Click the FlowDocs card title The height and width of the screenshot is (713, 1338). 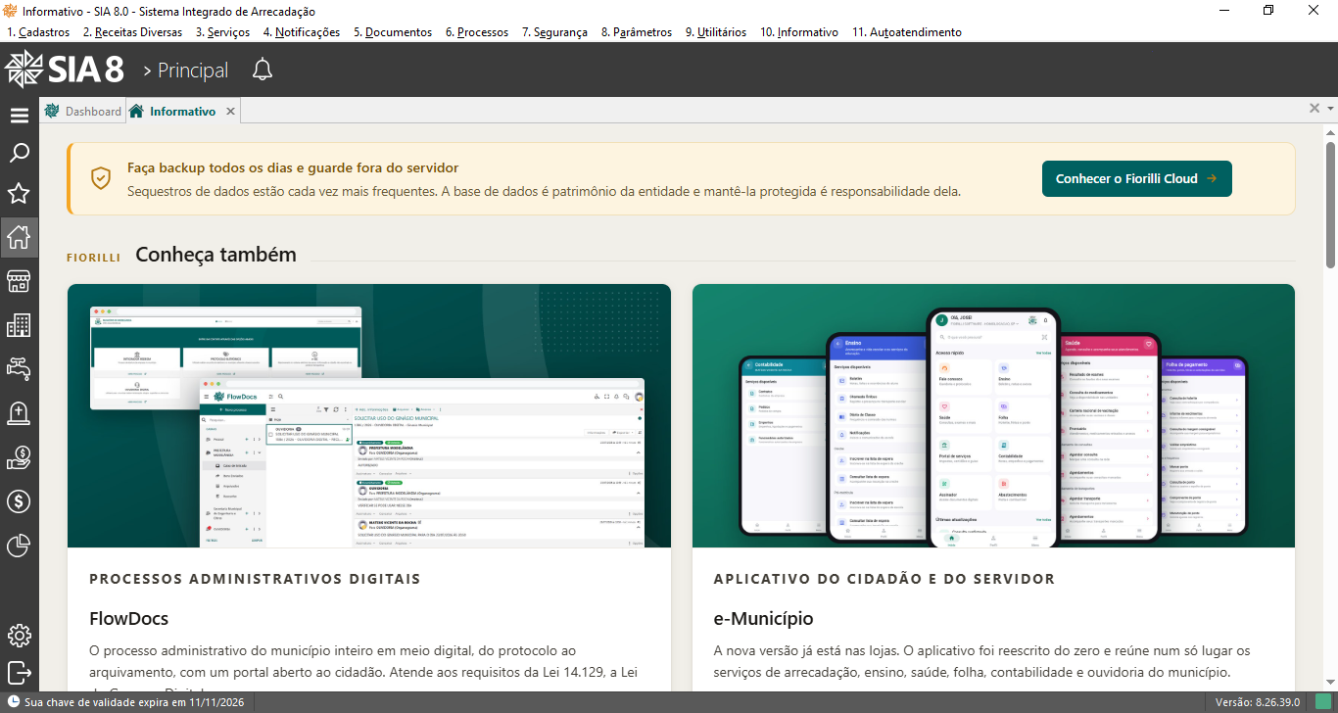[129, 619]
